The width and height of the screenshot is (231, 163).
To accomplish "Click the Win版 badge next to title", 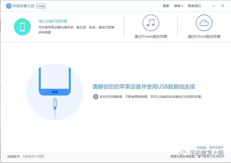I will click(41, 6).
